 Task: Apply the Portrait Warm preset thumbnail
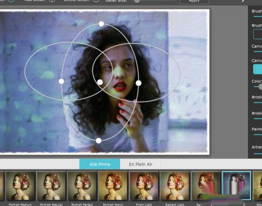[x=113, y=186]
